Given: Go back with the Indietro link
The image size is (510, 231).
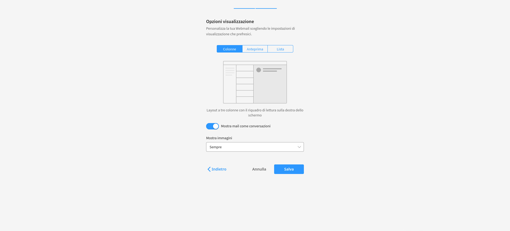Looking at the screenshot, I should point(217,169).
